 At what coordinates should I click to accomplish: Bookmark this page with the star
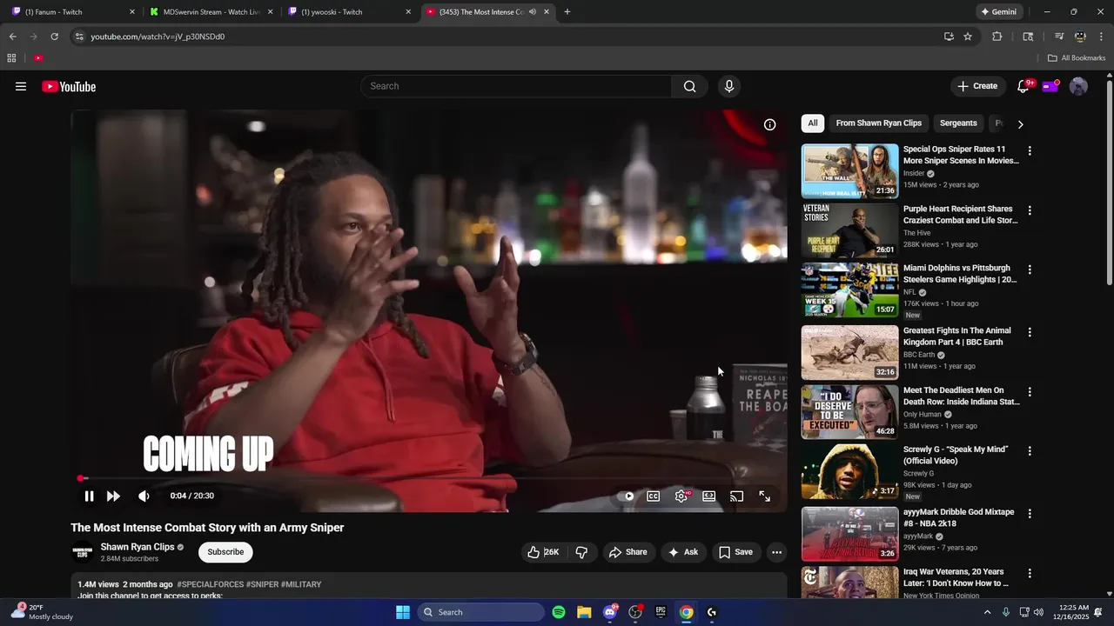(968, 37)
